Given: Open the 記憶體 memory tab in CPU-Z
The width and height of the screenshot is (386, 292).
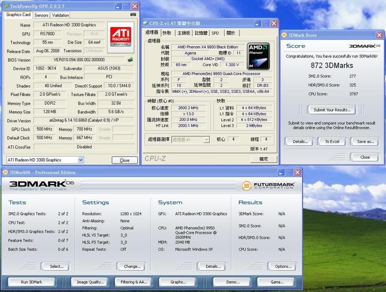Looking at the screenshot, I should (x=201, y=33).
